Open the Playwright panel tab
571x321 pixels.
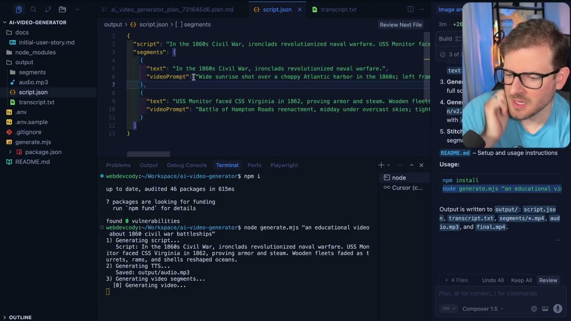click(284, 165)
